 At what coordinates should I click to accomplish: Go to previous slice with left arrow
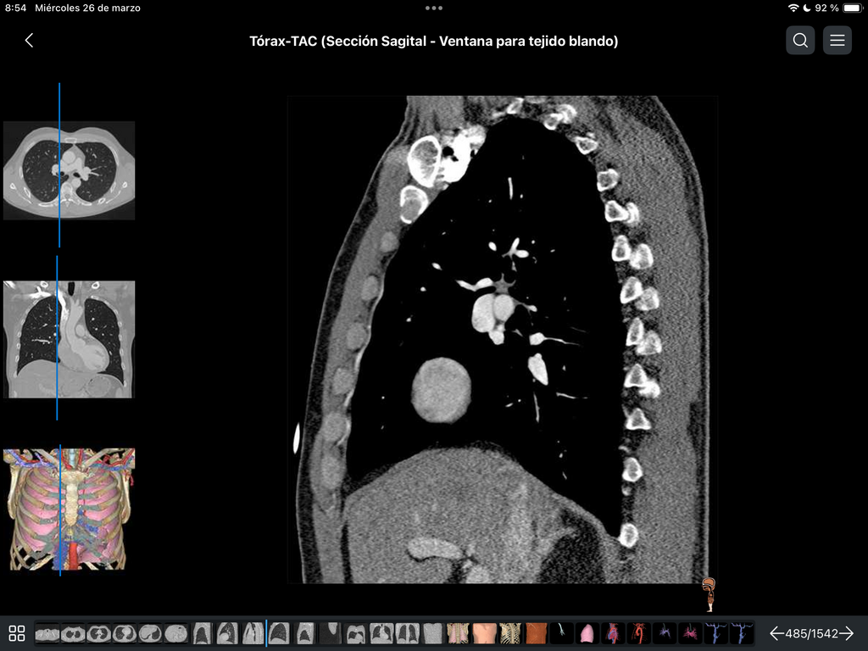tap(778, 633)
